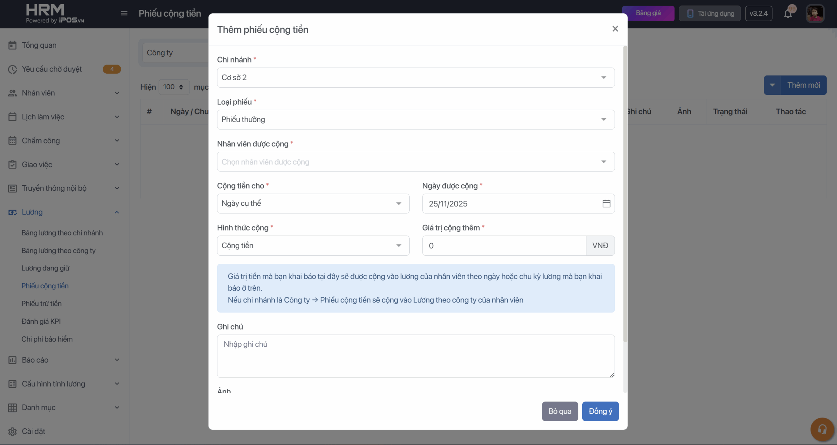This screenshot has height=445, width=837.
Task: Open the Nhân viên được cộng dropdown
Action: (416, 162)
